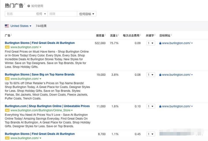208x141 pixels.
Task: Click the 目标网址 column header
Action: point(165,36)
